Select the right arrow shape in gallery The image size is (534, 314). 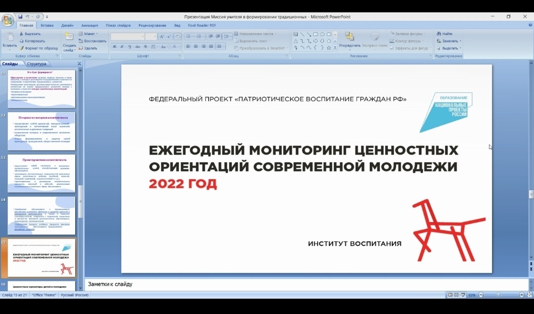click(x=315, y=41)
